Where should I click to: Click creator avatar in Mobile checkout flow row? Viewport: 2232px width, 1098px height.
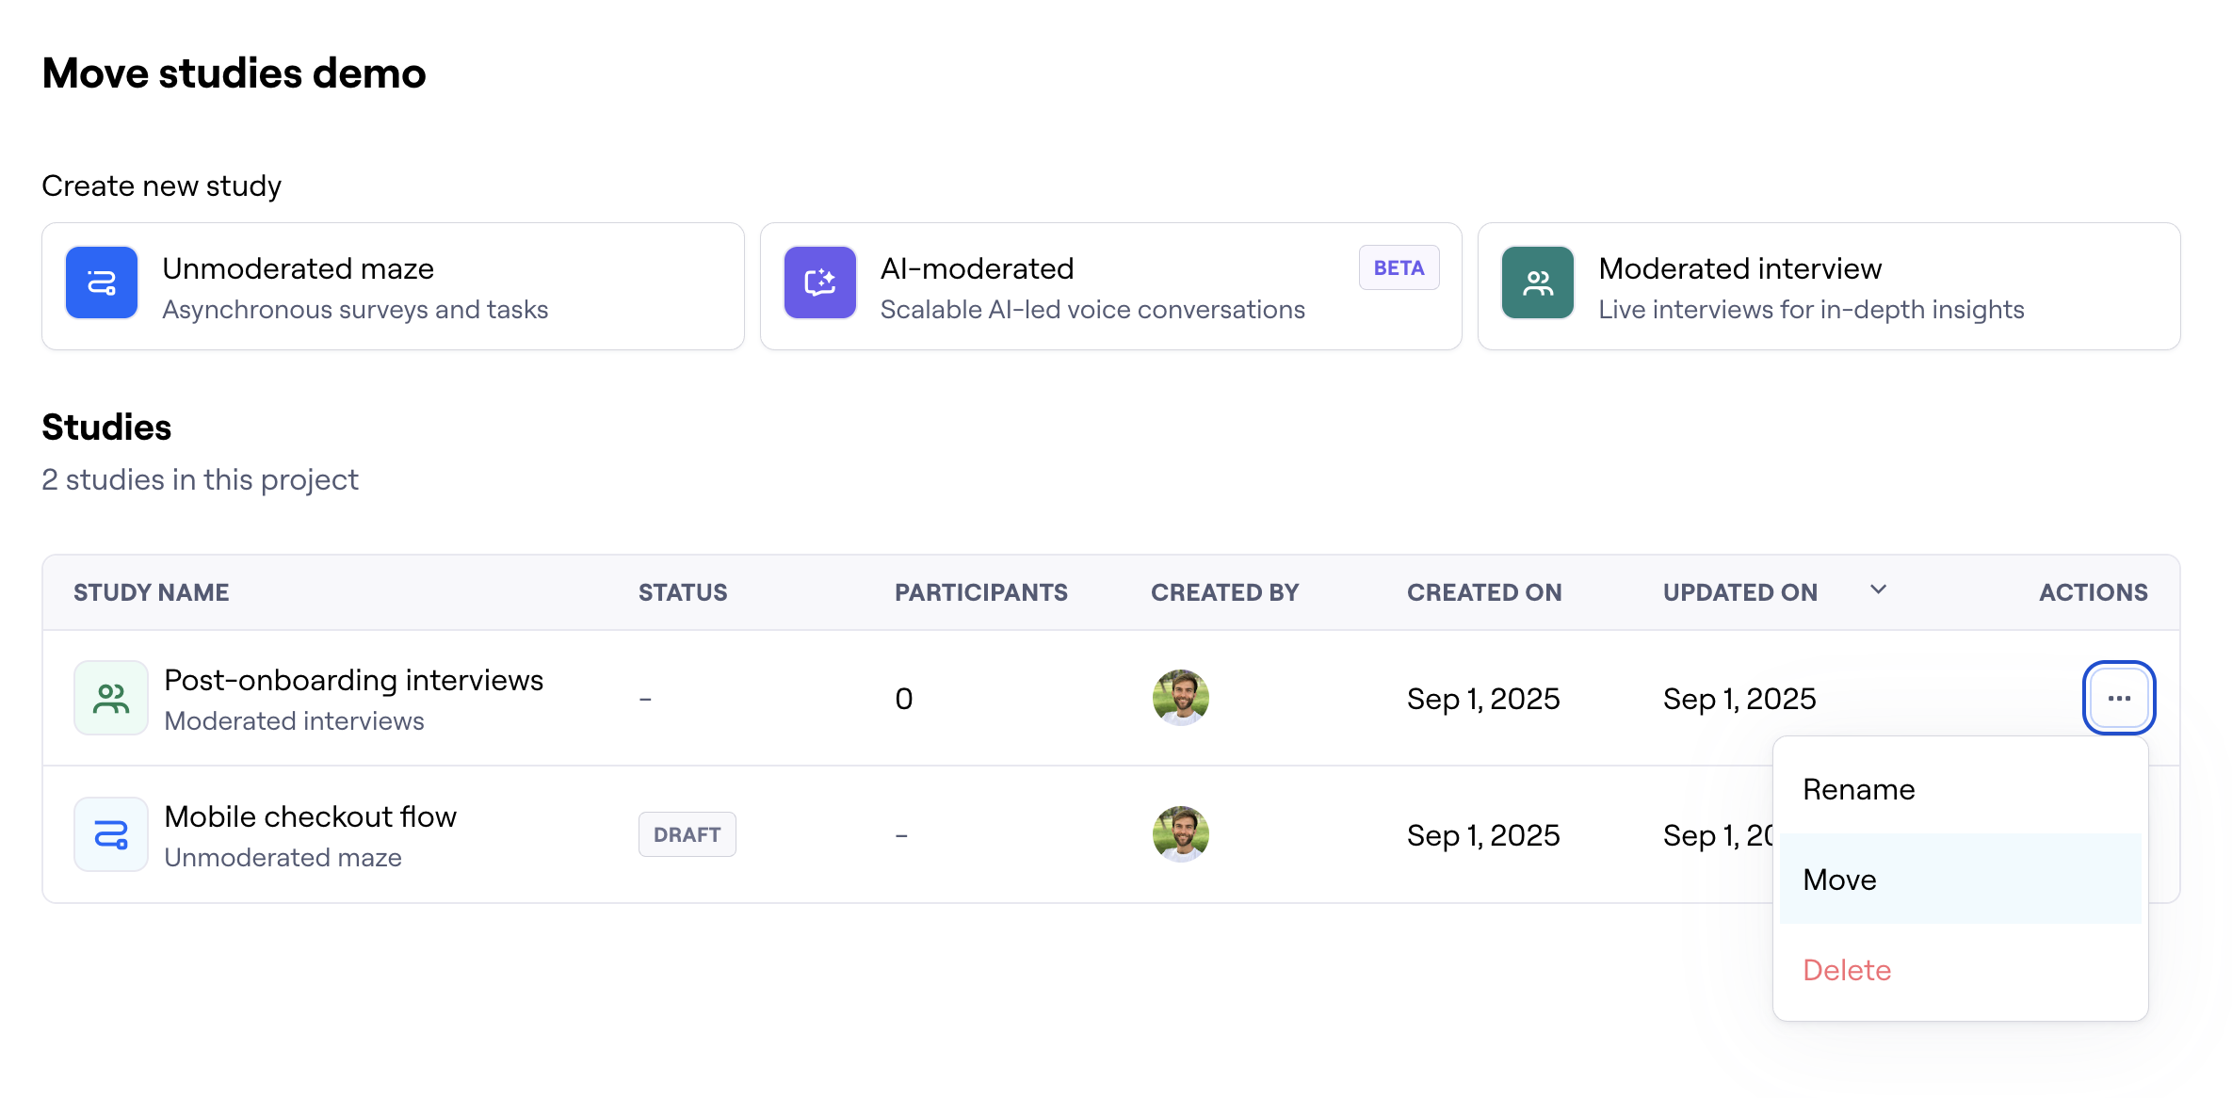click(x=1180, y=834)
